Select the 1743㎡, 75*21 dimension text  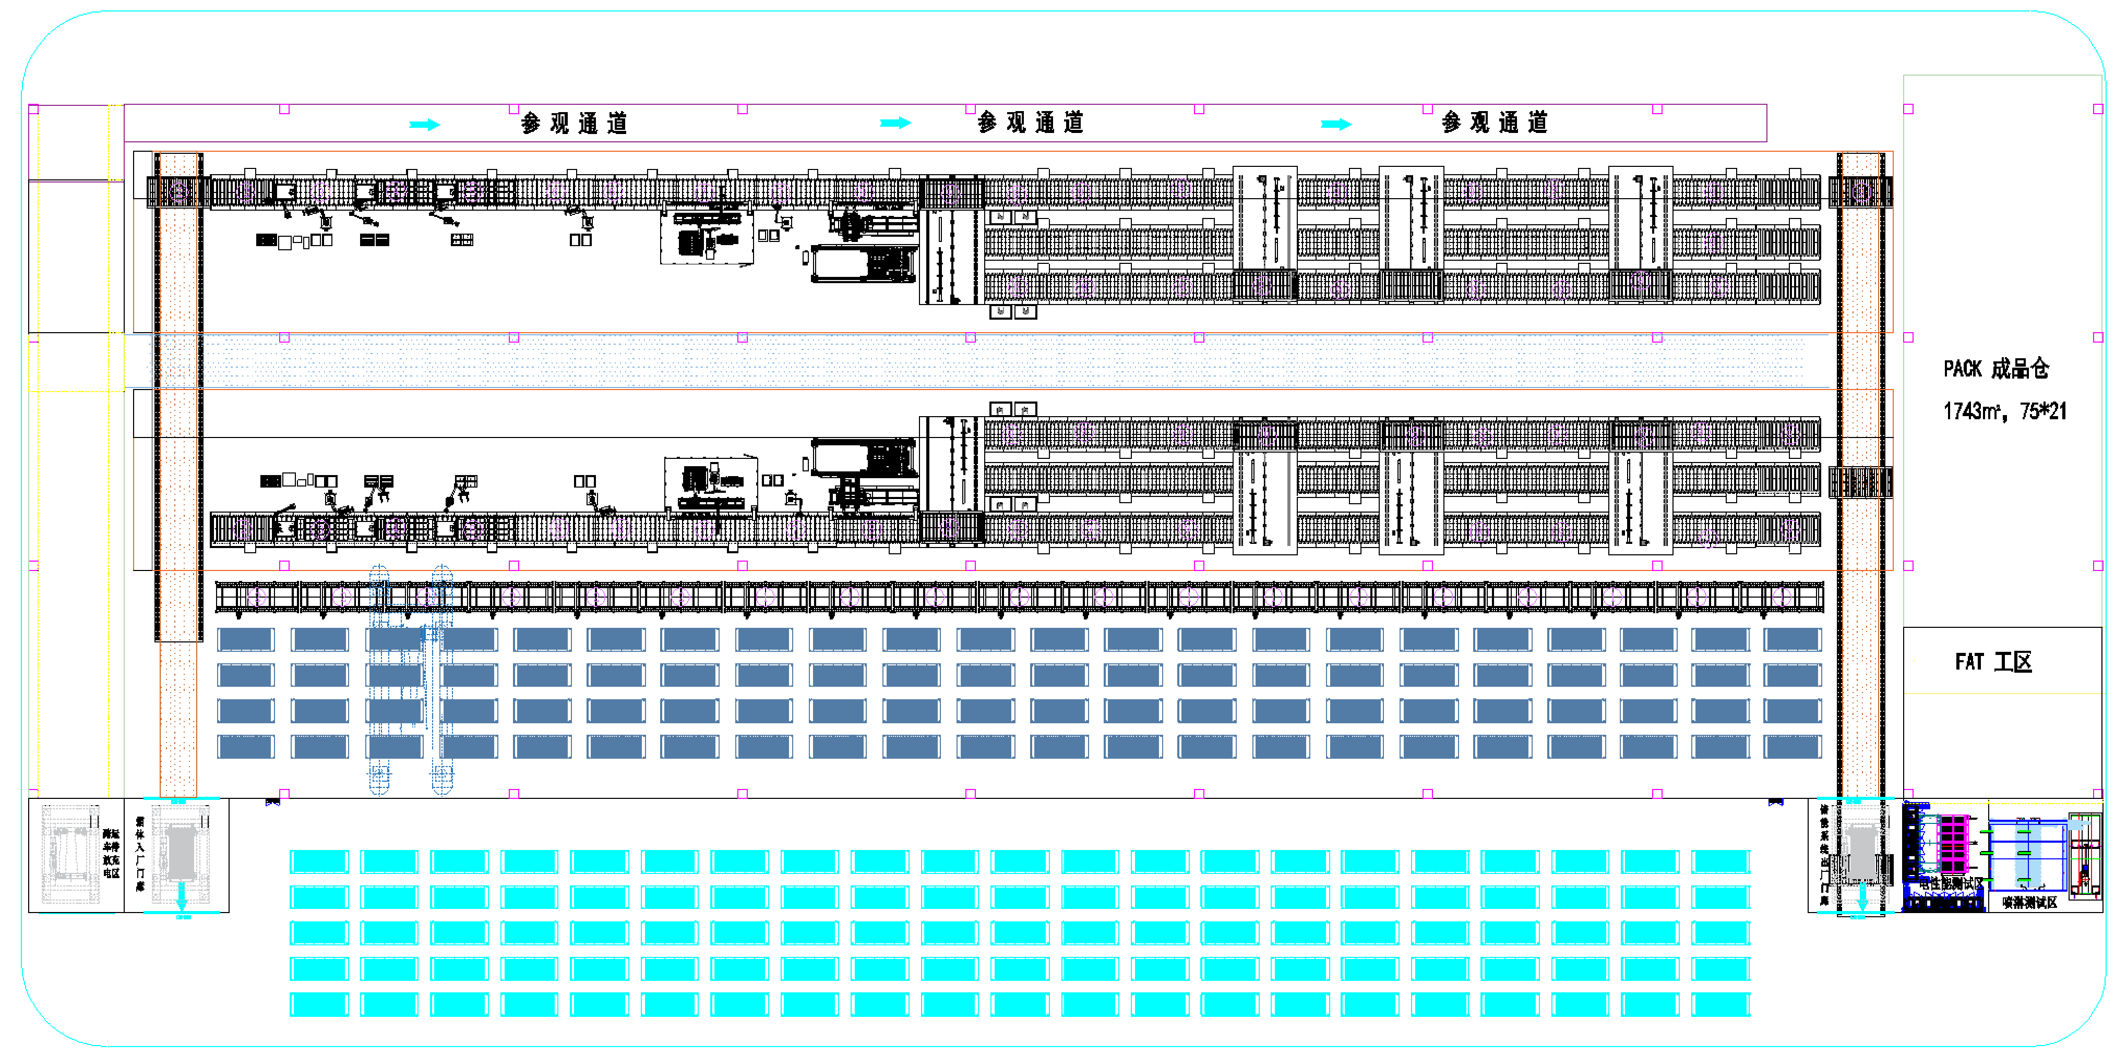[x=2005, y=411]
